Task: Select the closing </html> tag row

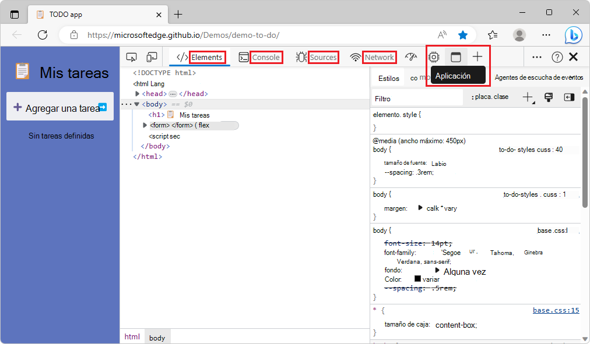Action: point(147,157)
